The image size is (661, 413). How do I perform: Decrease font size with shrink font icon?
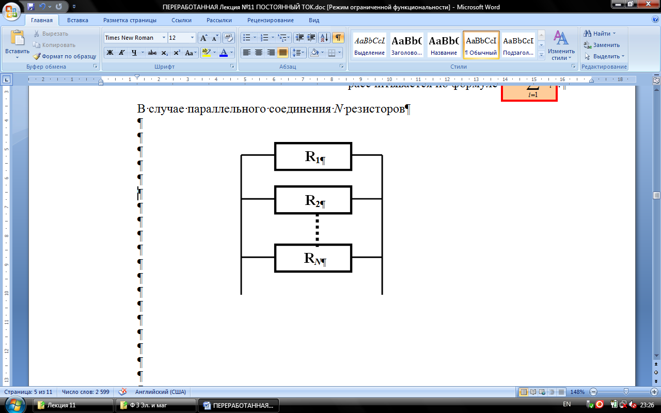[x=215, y=38]
